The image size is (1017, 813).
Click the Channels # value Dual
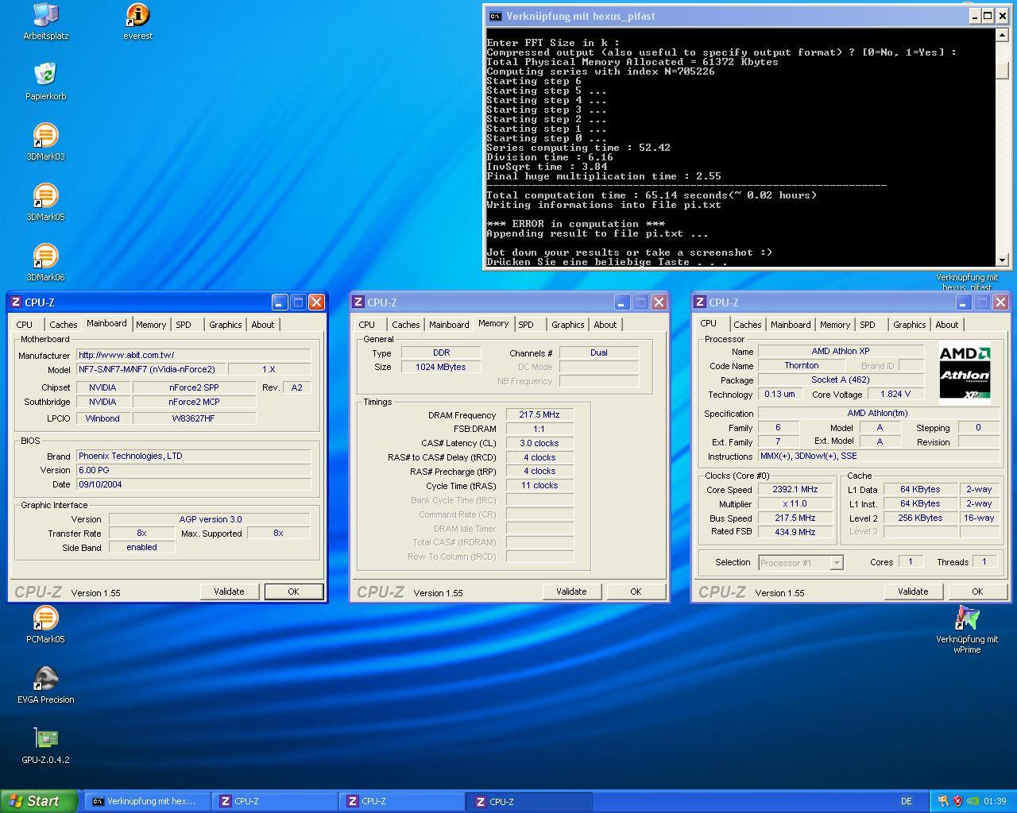pos(598,353)
